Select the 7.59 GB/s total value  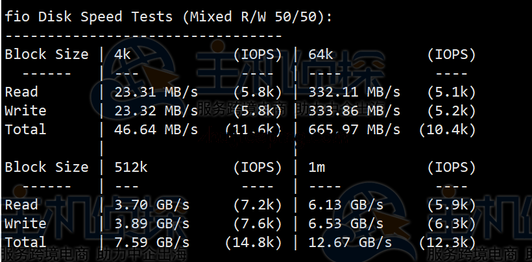pos(152,243)
